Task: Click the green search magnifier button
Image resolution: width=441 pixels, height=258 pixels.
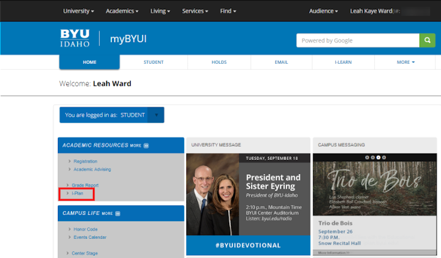Action: point(427,40)
